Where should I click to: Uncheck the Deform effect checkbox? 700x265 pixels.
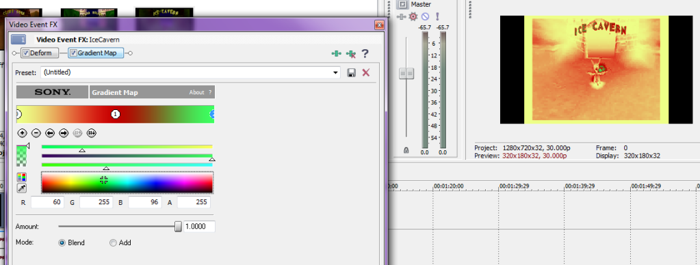26,53
